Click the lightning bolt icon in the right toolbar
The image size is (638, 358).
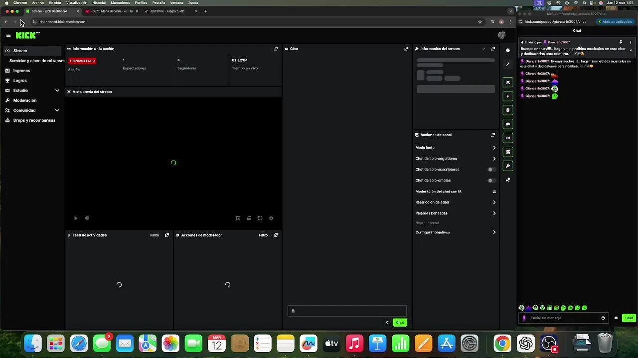(x=508, y=96)
